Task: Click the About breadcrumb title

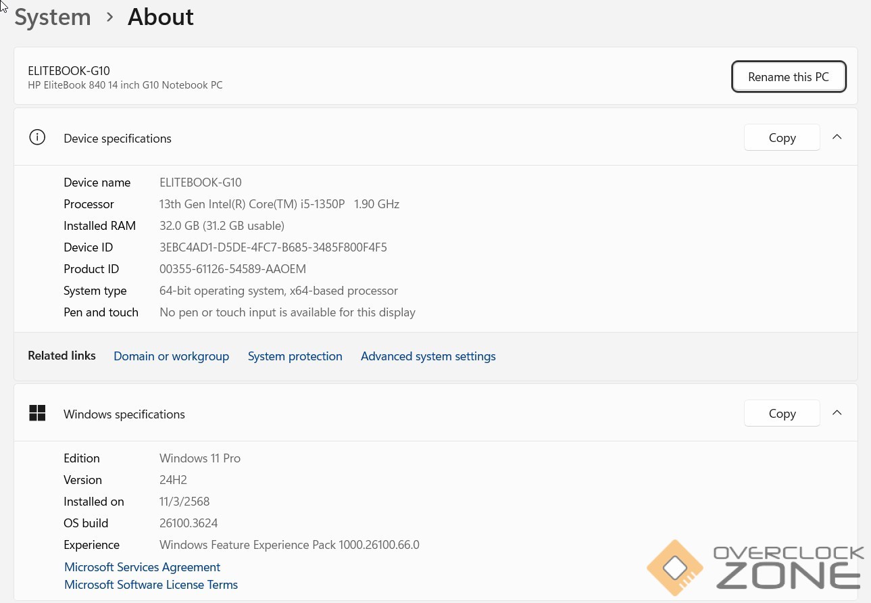Action: click(161, 17)
